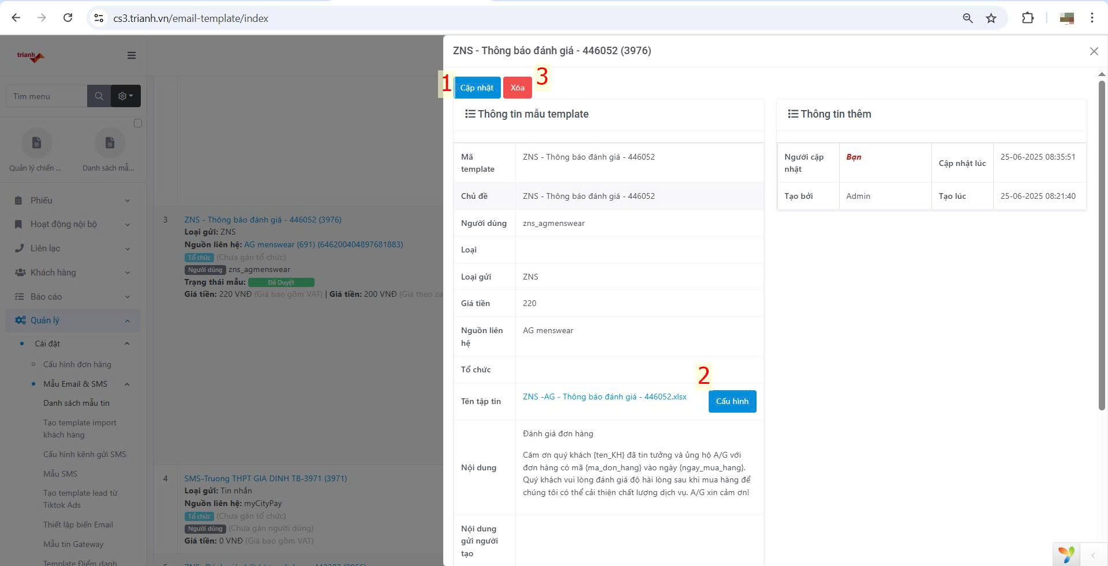Open Quản lý chiến... shortcut icon
The height and width of the screenshot is (566, 1108).
(x=36, y=143)
